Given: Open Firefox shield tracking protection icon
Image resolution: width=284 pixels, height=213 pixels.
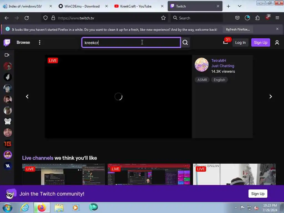Looking at the screenshot, I should [x=45, y=18].
